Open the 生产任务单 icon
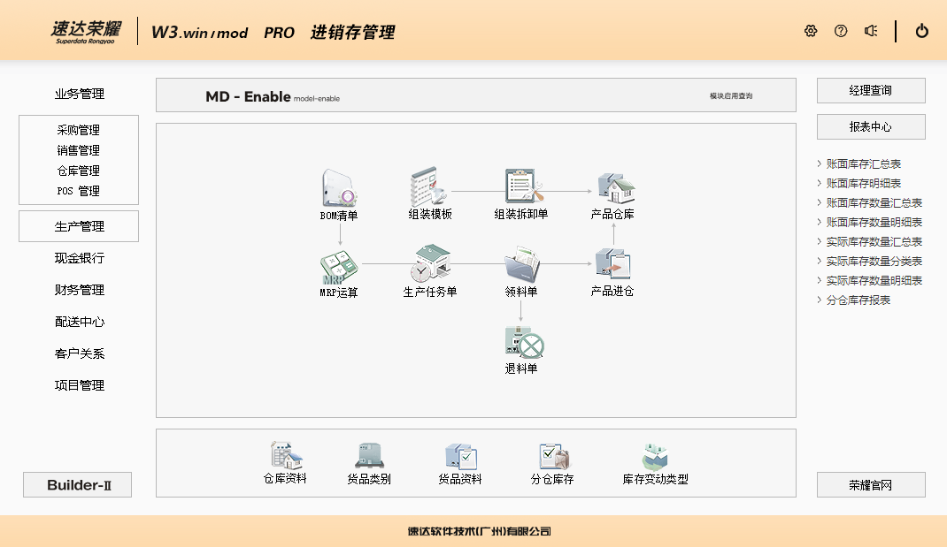947x547 pixels. click(x=430, y=264)
